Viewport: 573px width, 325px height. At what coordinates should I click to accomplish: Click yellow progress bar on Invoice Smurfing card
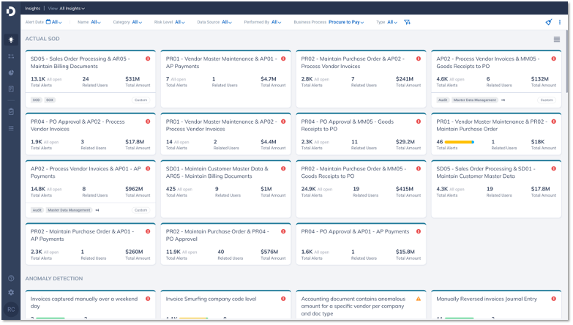click(x=193, y=318)
